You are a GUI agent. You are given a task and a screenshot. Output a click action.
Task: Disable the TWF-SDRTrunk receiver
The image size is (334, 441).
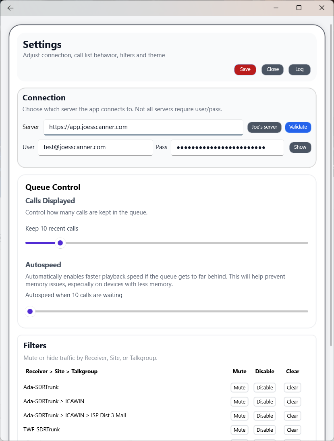tap(265, 430)
